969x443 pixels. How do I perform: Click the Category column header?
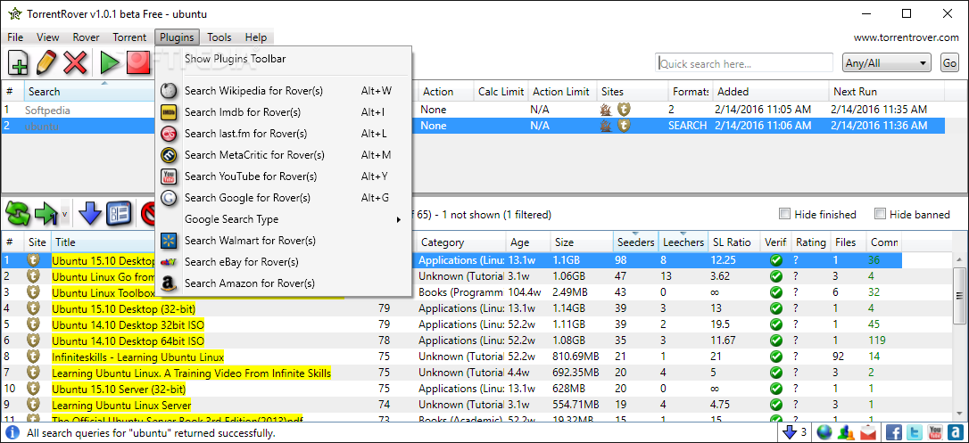460,242
